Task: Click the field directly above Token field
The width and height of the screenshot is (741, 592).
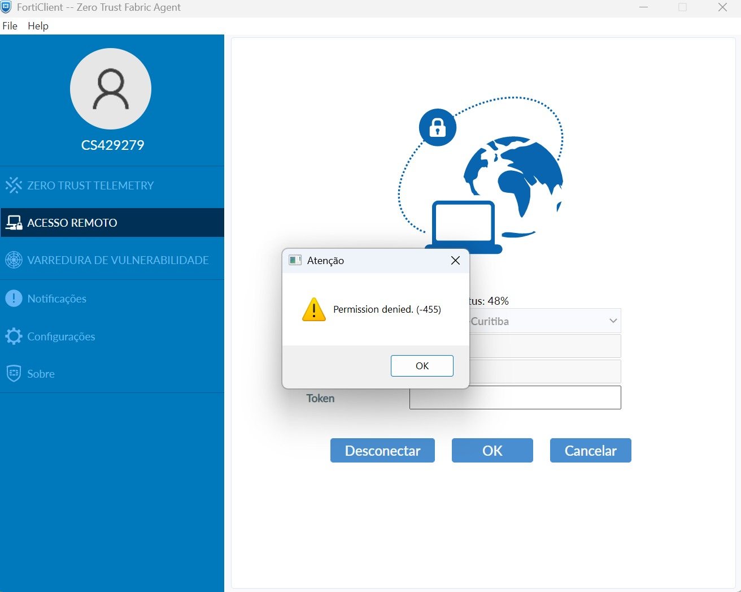Action: coord(545,371)
